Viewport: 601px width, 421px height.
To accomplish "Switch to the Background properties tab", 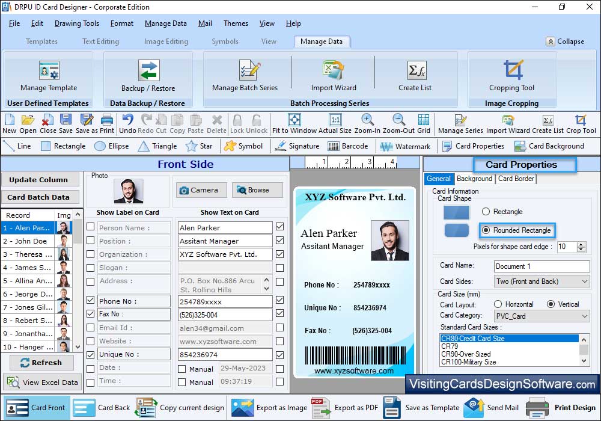I will pos(474,179).
